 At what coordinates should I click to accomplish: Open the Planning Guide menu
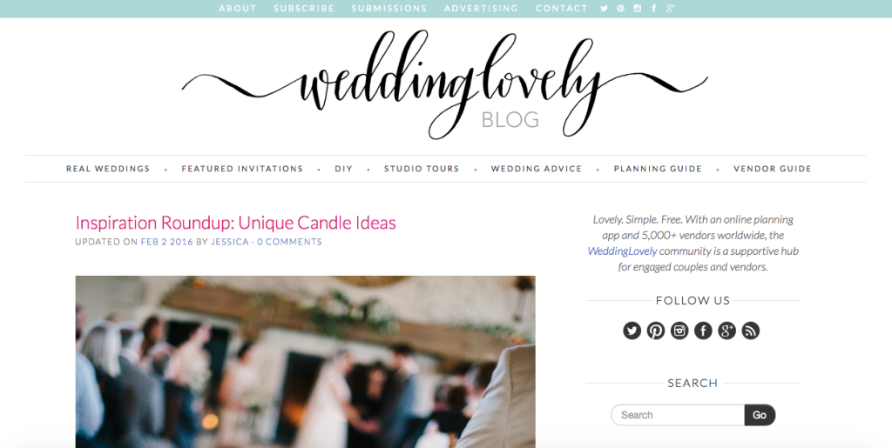coord(658,169)
